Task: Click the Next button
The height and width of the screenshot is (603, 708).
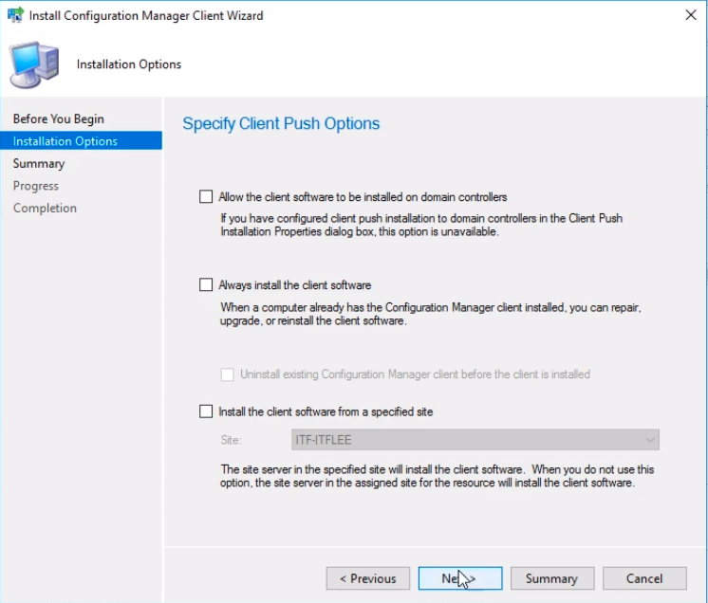Action: (x=460, y=578)
